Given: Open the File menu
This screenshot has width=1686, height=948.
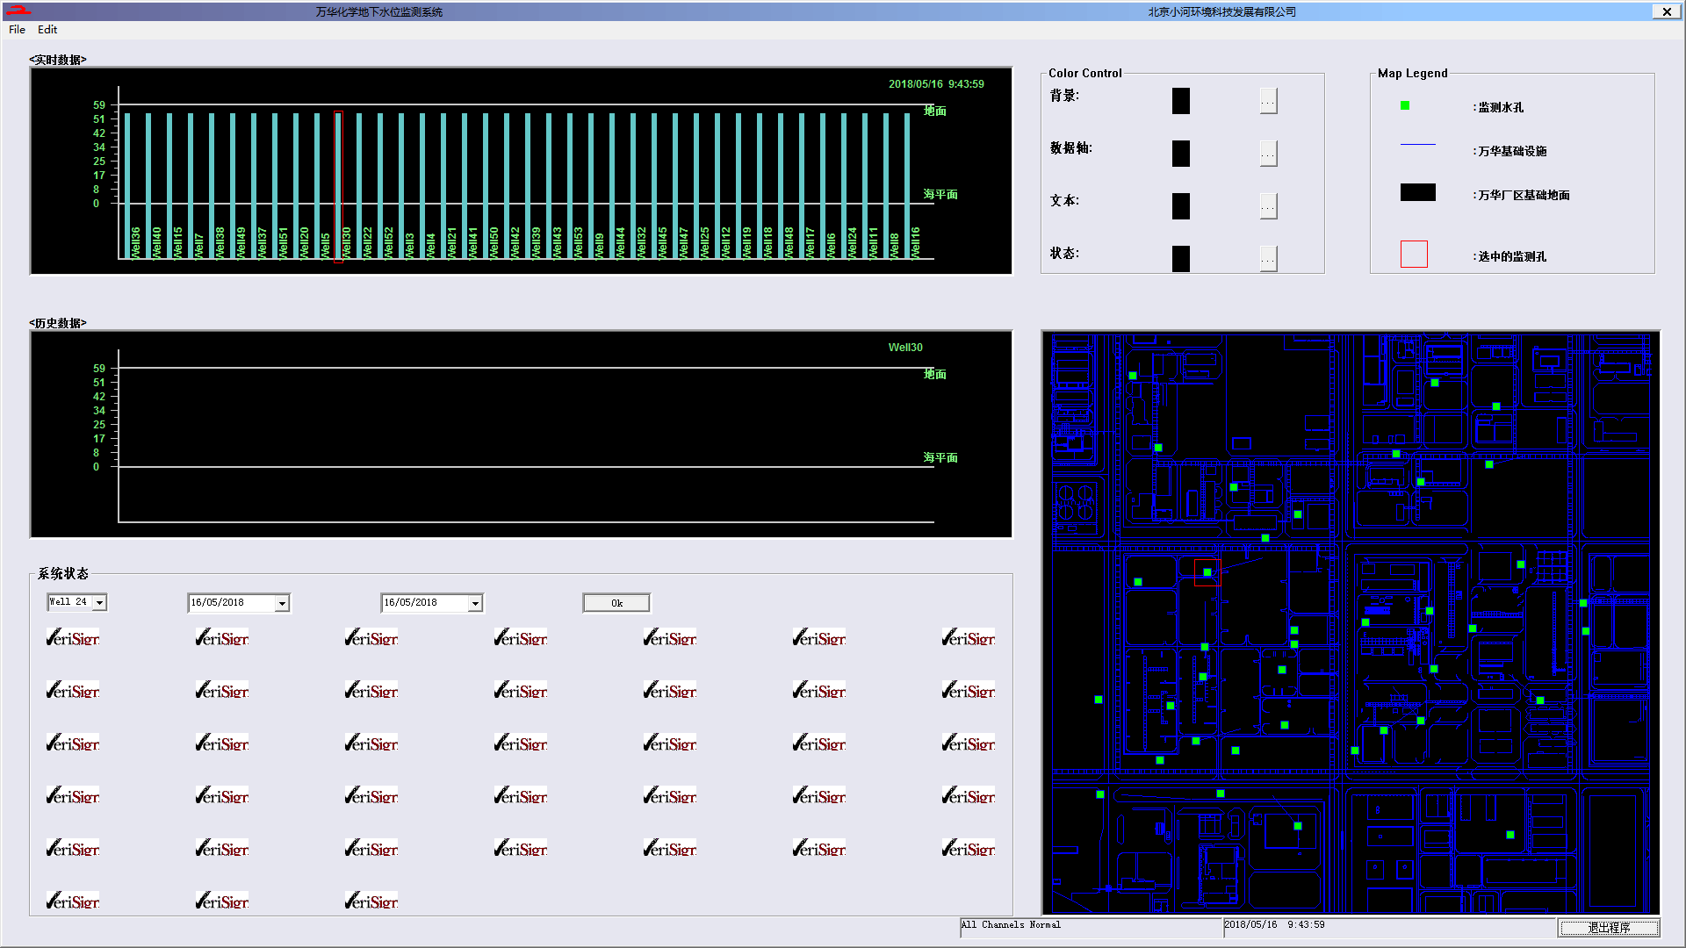Looking at the screenshot, I should coord(17,29).
